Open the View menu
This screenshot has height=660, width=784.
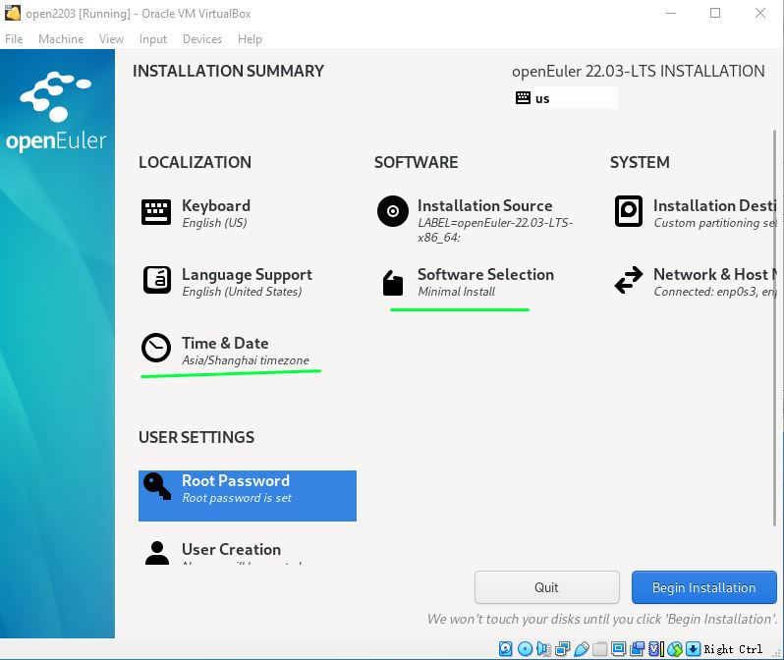(x=111, y=39)
